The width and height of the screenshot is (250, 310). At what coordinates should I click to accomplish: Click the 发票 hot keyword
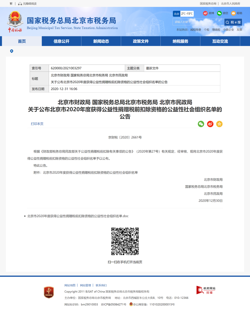pyautogui.click(x=239, y=30)
